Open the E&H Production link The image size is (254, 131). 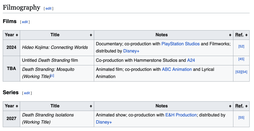point(181,115)
